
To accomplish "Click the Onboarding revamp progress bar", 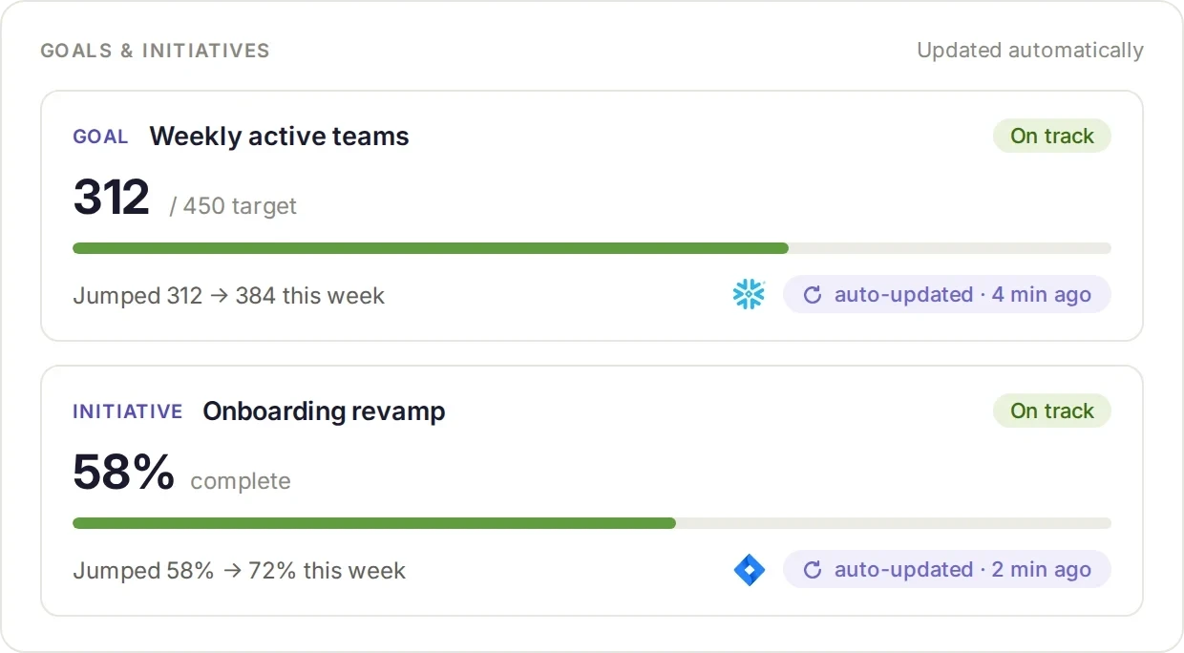I will coord(592,523).
